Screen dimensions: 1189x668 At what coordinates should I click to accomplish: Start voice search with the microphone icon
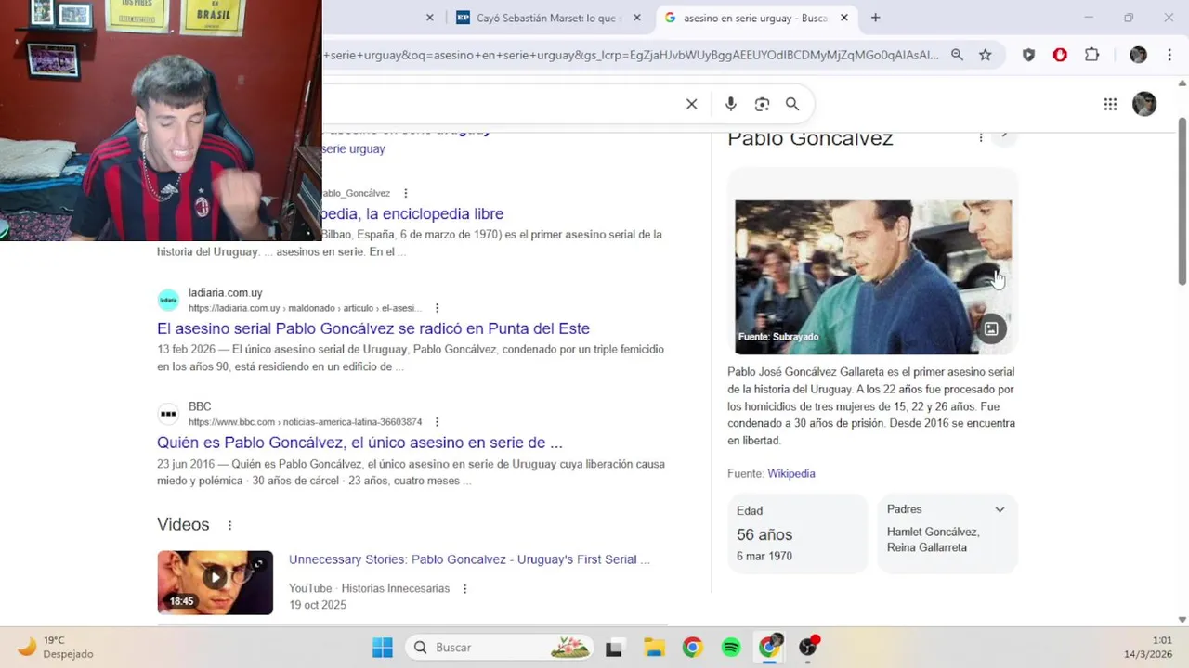(731, 104)
